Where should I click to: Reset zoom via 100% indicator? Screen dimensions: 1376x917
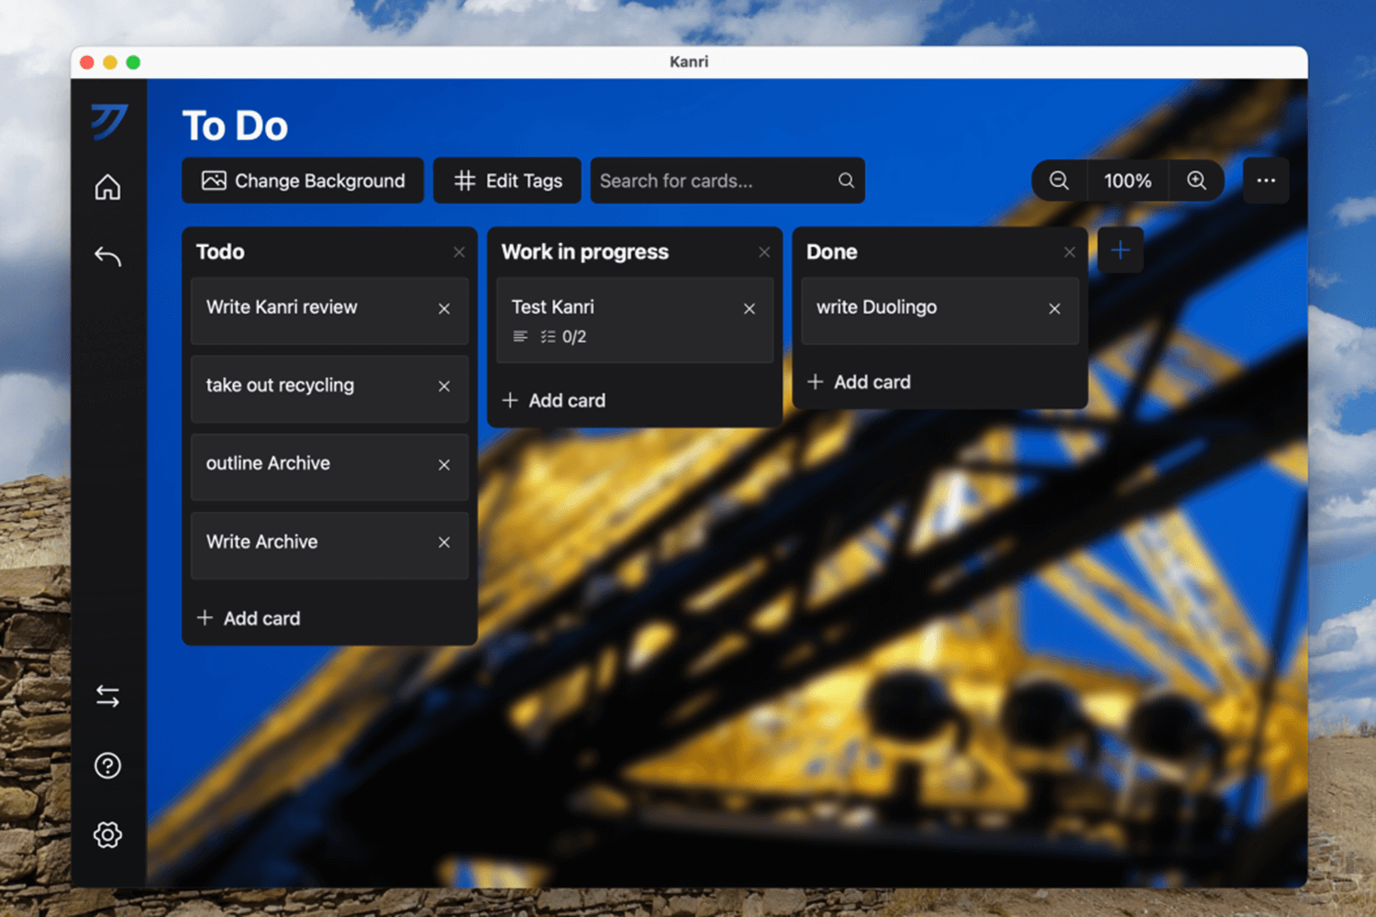click(1127, 181)
